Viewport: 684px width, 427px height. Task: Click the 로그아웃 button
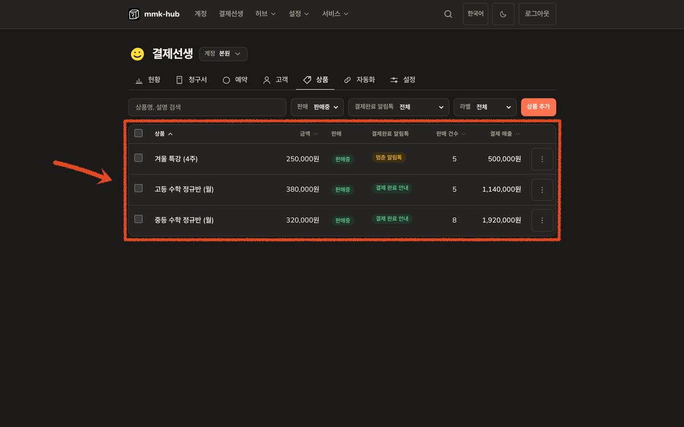537,14
